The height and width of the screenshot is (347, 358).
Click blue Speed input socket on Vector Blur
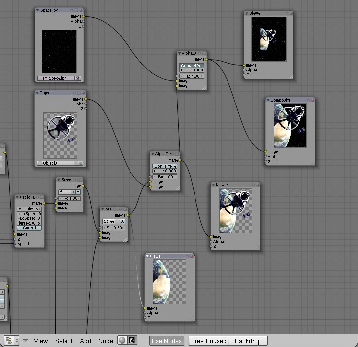[x=15, y=244]
